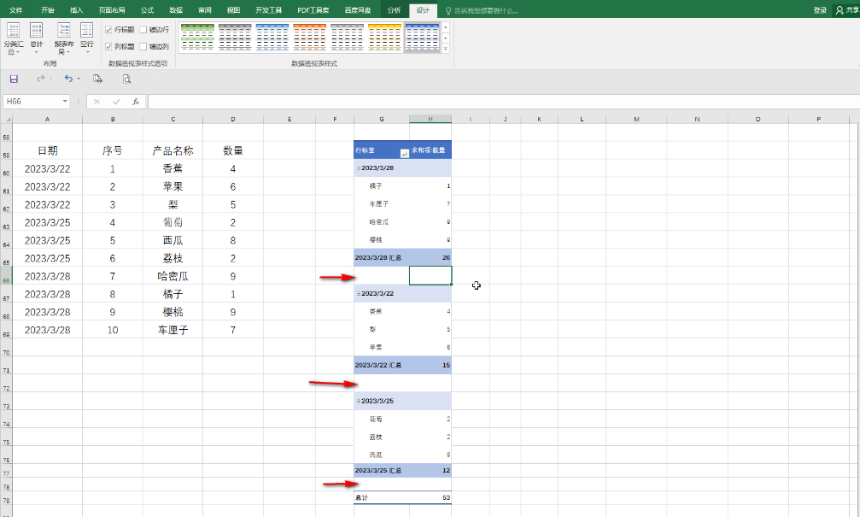Open the Insert (插入) ribbon tab
The image size is (860, 517).
[77, 9]
